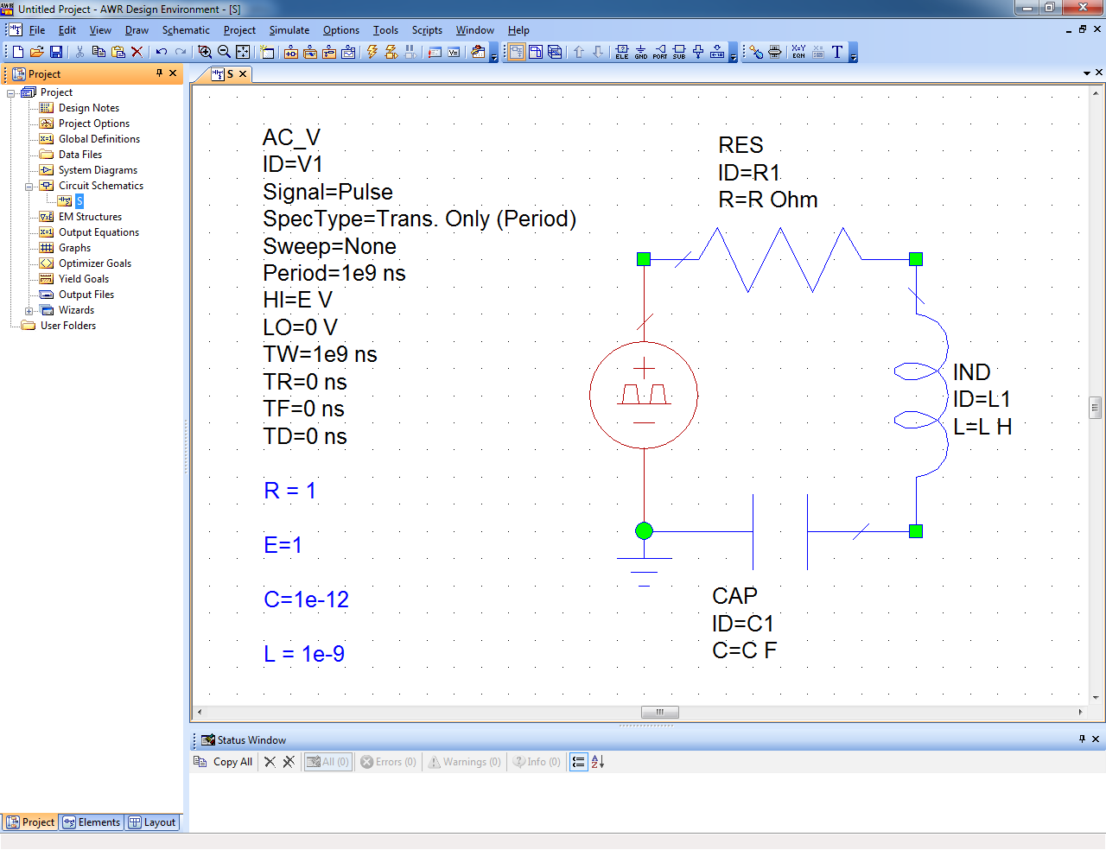Select the C=1e-12 equation text
Viewport: 1106px width, 850px height.
click(307, 599)
